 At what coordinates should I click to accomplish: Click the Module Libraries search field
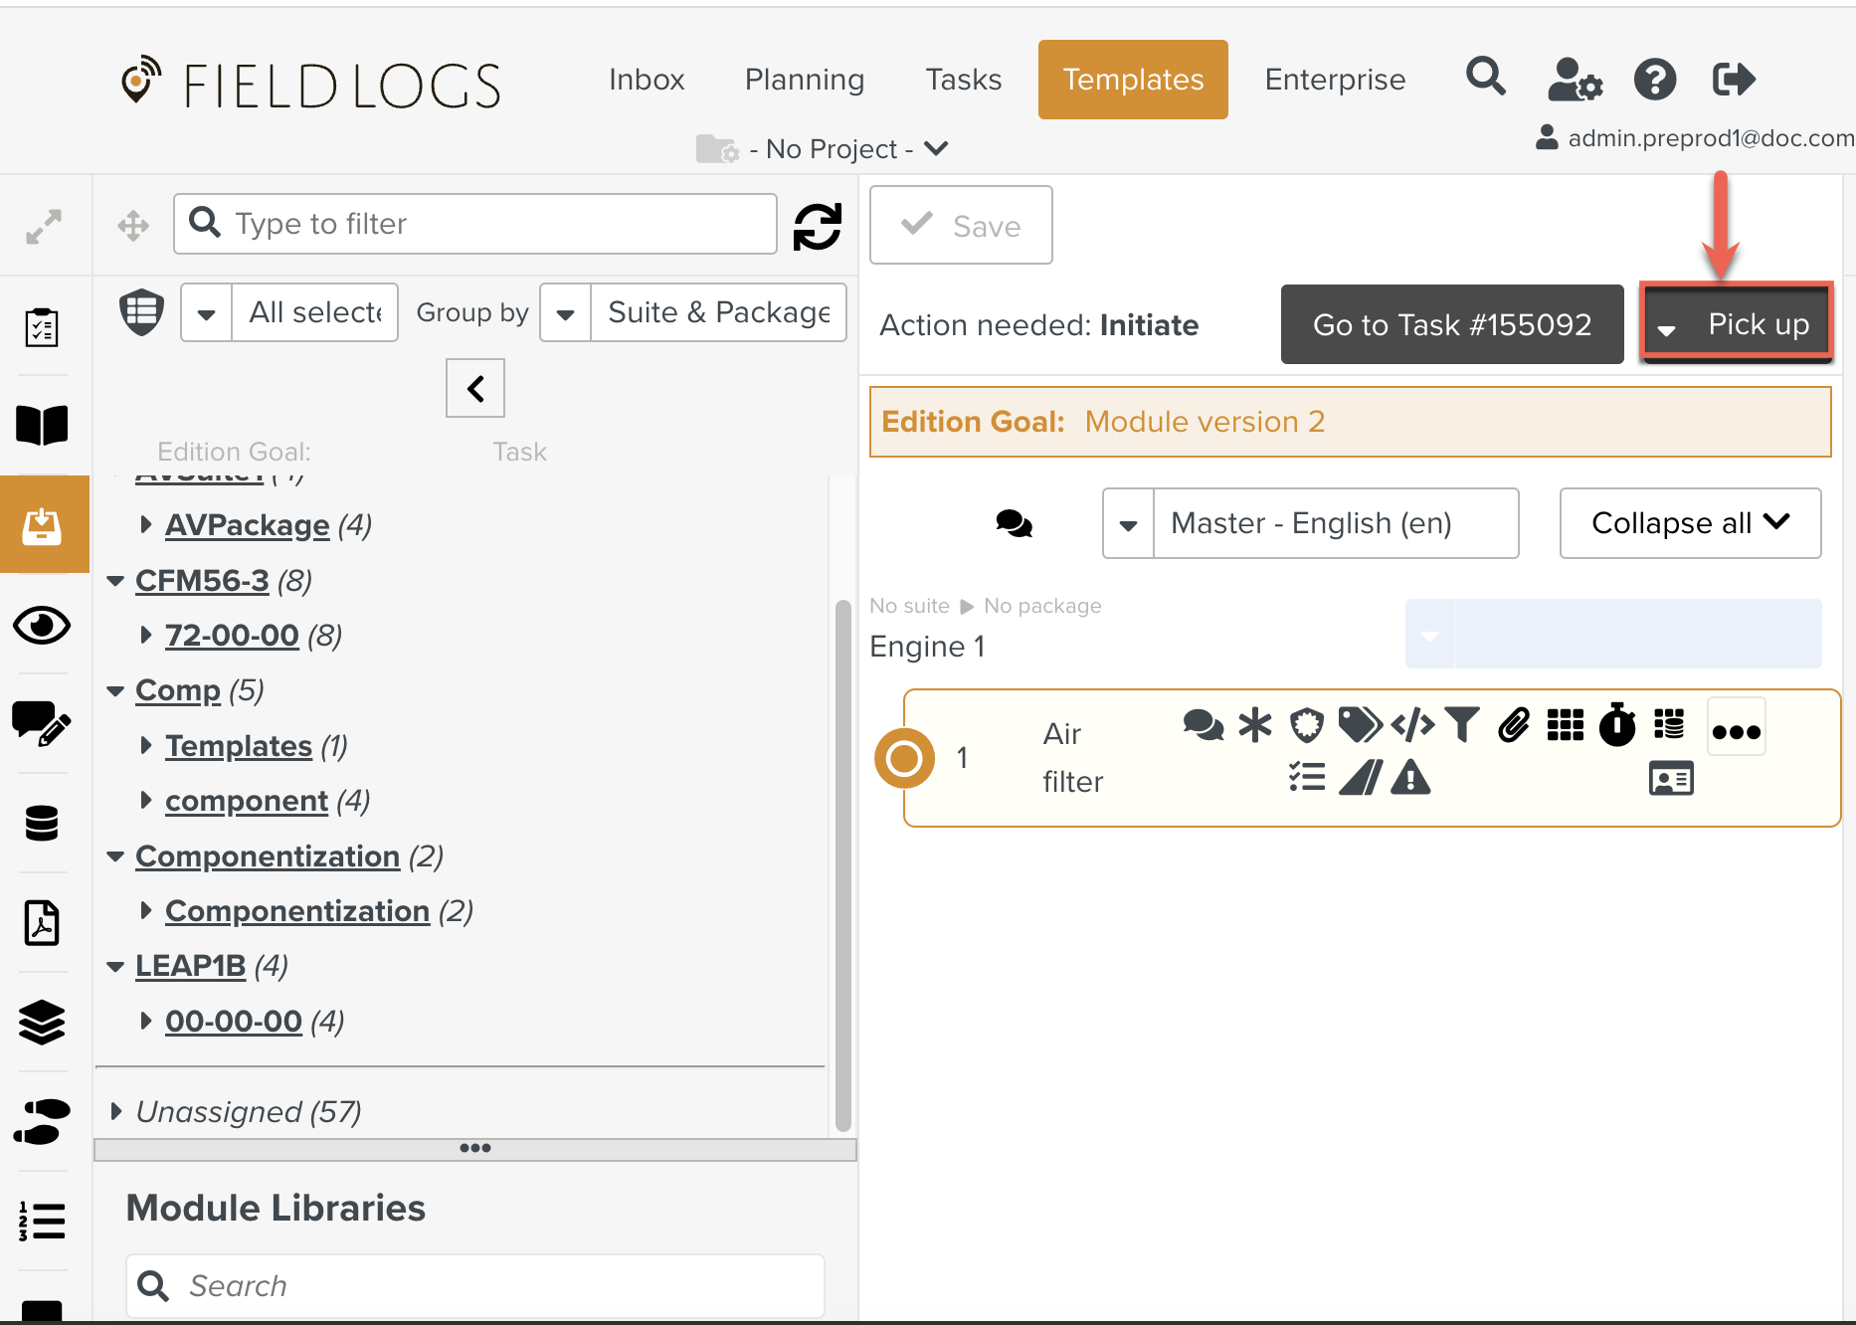[x=475, y=1285]
